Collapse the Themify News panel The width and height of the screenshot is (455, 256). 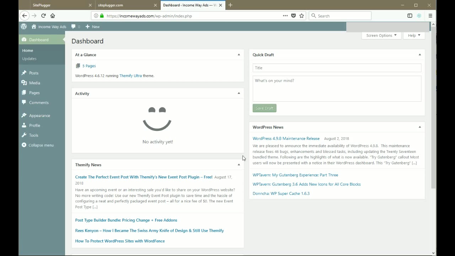[x=239, y=165]
